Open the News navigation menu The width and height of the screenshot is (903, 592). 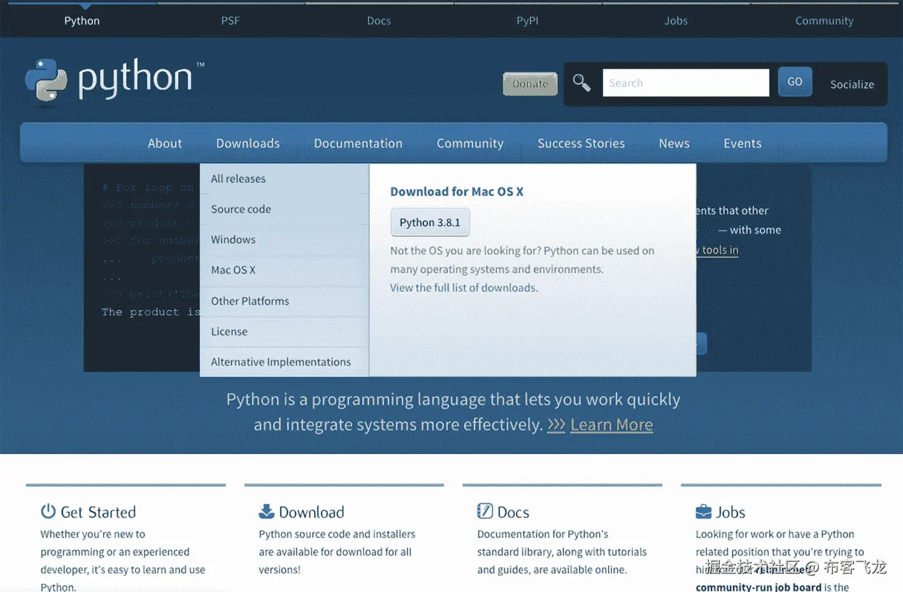(674, 143)
